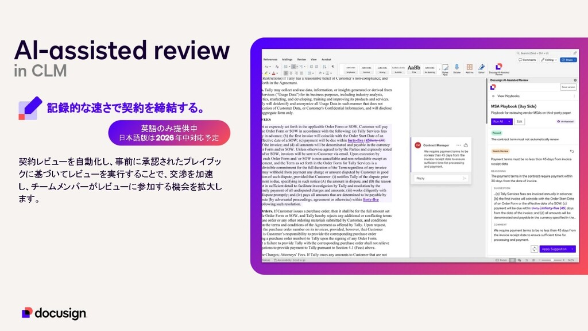Open the Review ribbon tab
The width and height of the screenshot is (588, 331).
tap(301, 59)
